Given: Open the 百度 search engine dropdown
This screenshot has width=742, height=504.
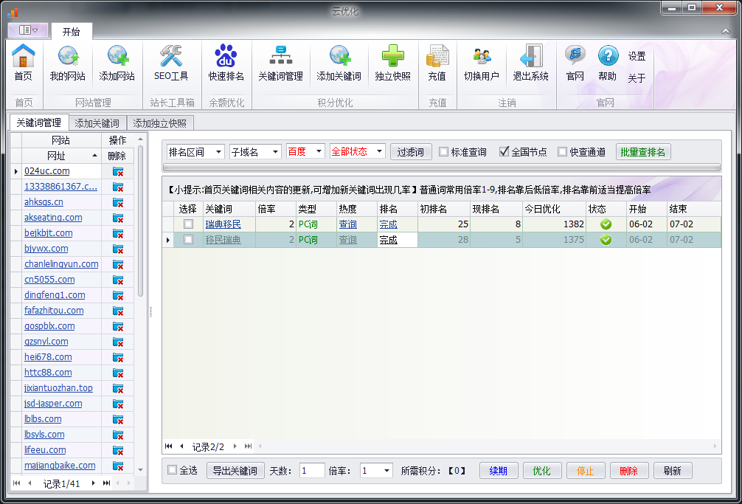Looking at the screenshot, I should coord(305,151).
